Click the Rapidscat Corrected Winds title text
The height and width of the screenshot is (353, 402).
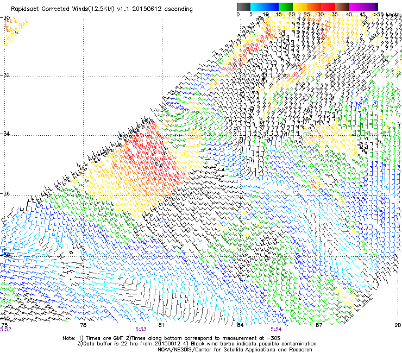pyautogui.click(x=102, y=9)
